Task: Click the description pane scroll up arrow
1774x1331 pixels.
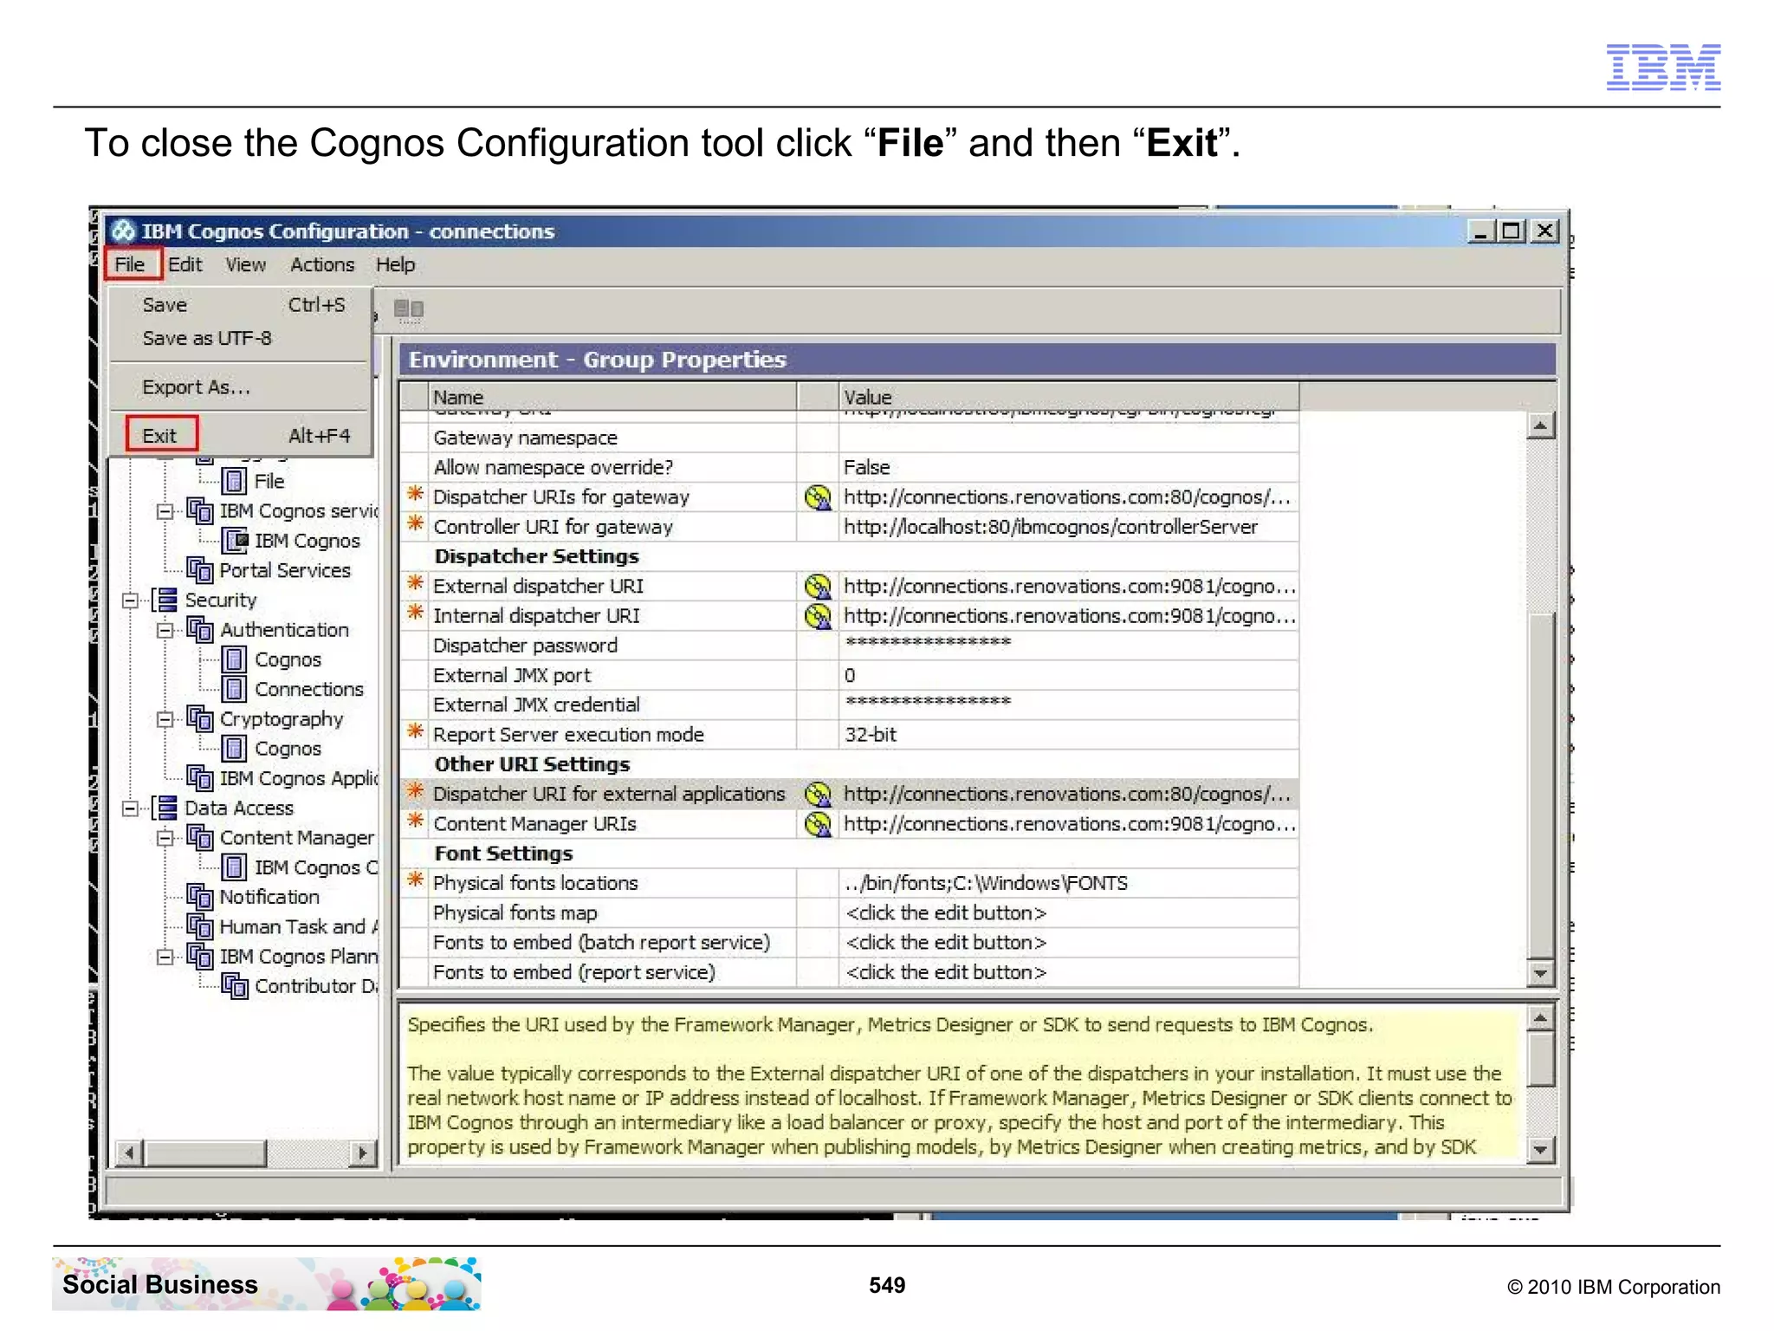Action: pyautogui.click(x=1540, y=1018)
